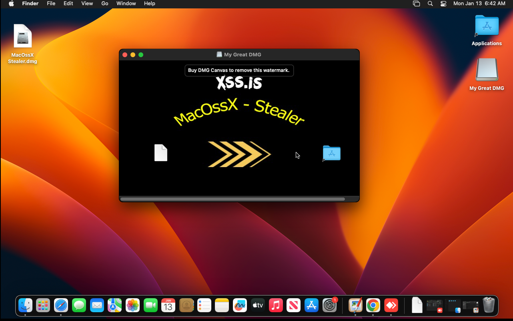Viewport: 513px width, 321px height.
Task: Open the Window menu
Action: (x=126, y=4)
